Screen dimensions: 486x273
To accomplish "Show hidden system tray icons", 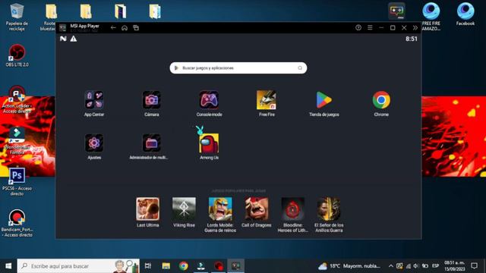I will point(391,266).
